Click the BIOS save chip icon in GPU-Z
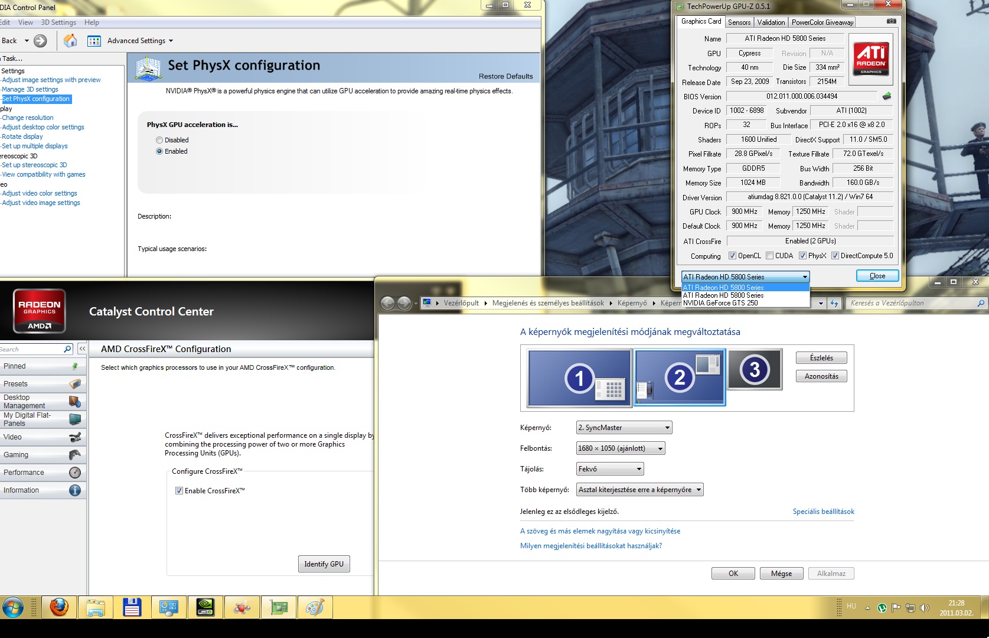The image size is (989, 638). (x=886, y=96)
